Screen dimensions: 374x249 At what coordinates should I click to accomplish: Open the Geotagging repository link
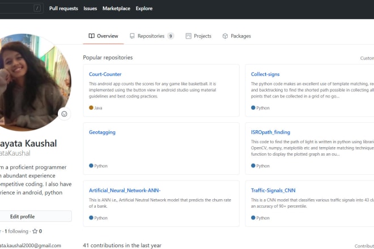(x=102, y=132)
